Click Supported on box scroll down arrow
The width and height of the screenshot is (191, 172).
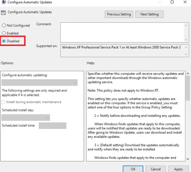click(186, 54)
